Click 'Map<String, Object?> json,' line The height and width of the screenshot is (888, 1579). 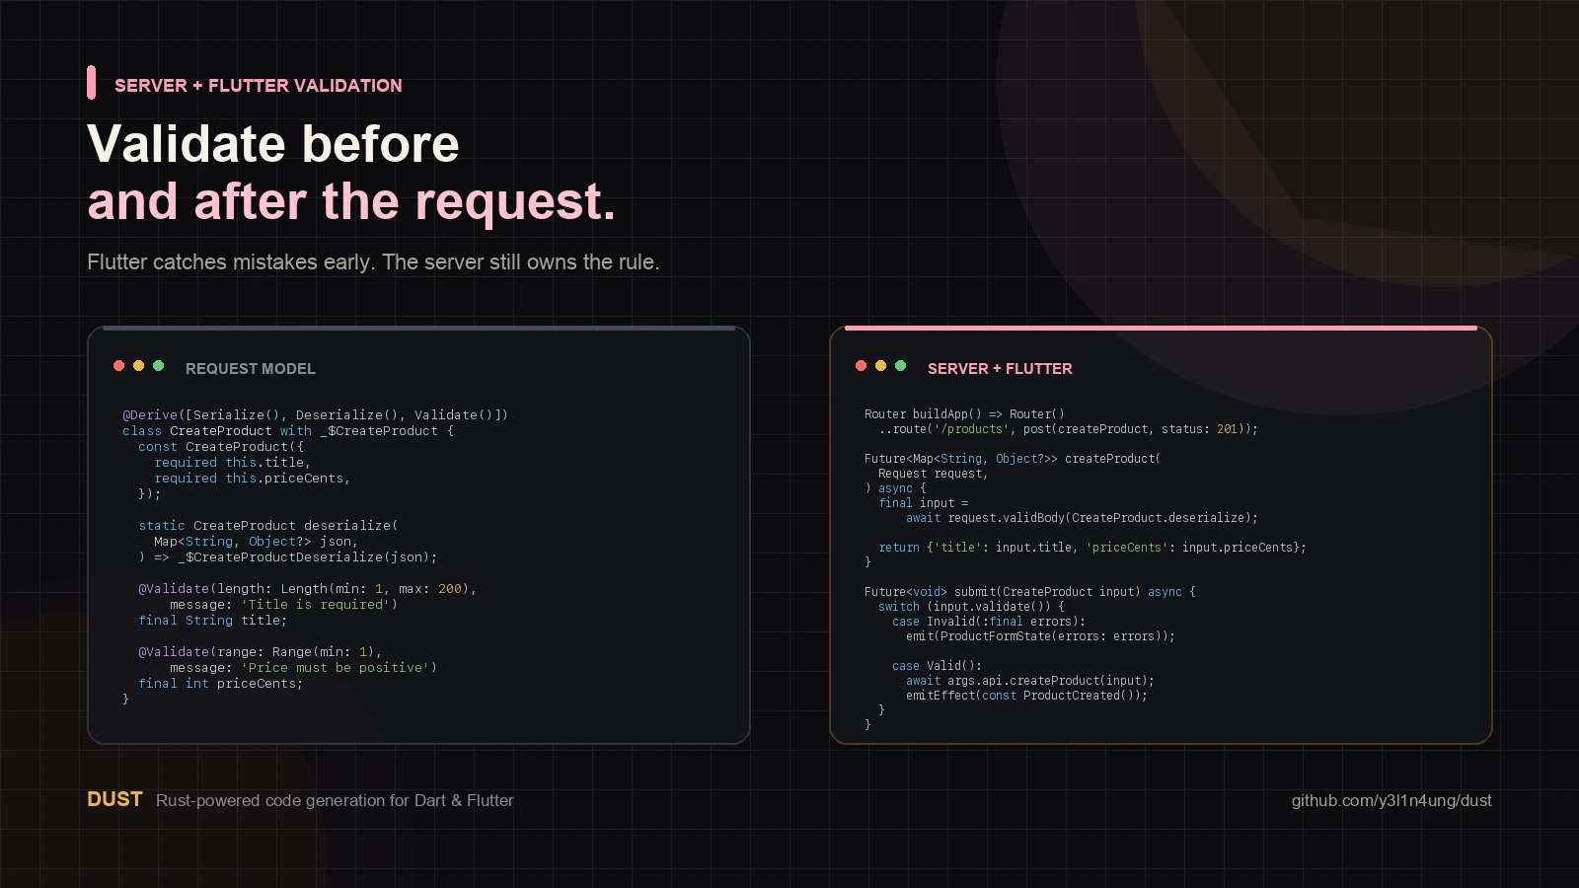click(256, 542)
